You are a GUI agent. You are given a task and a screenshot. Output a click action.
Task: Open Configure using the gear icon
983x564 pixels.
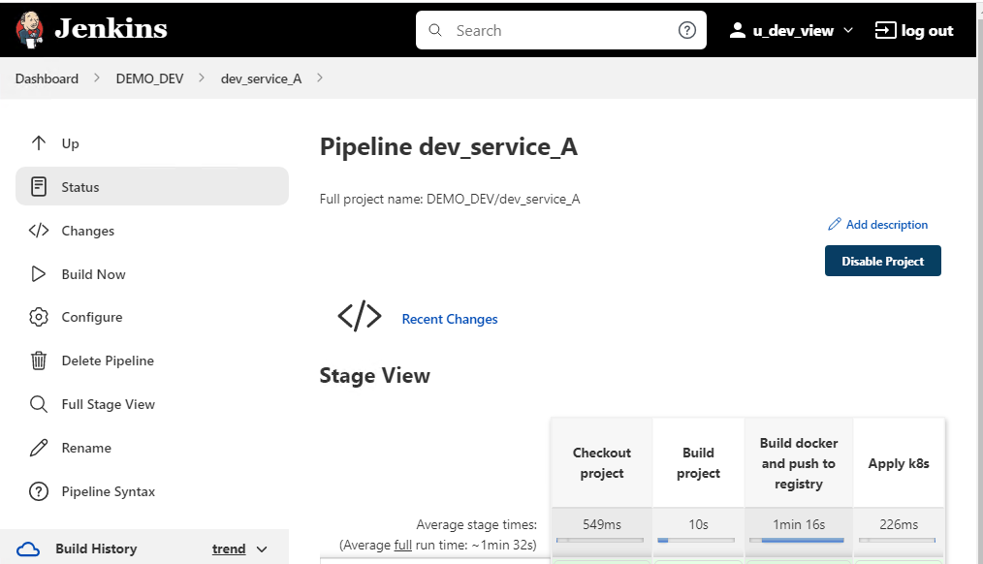click(x=39, y=317)
